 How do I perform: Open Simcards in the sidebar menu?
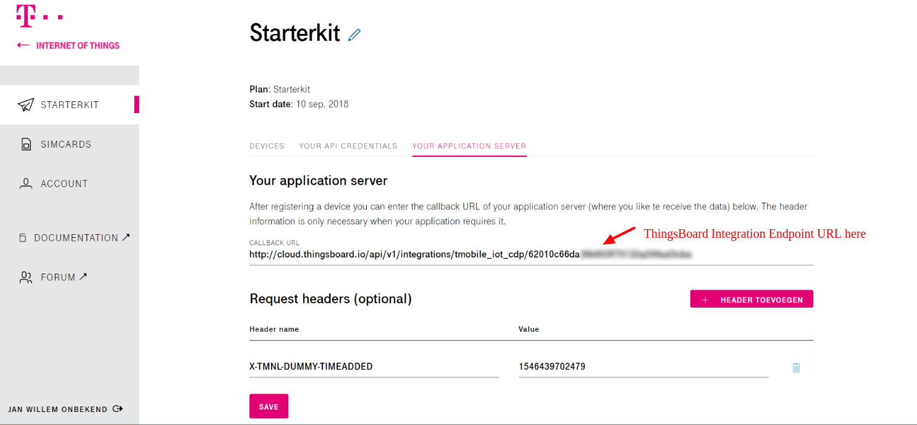click(66, 145)
